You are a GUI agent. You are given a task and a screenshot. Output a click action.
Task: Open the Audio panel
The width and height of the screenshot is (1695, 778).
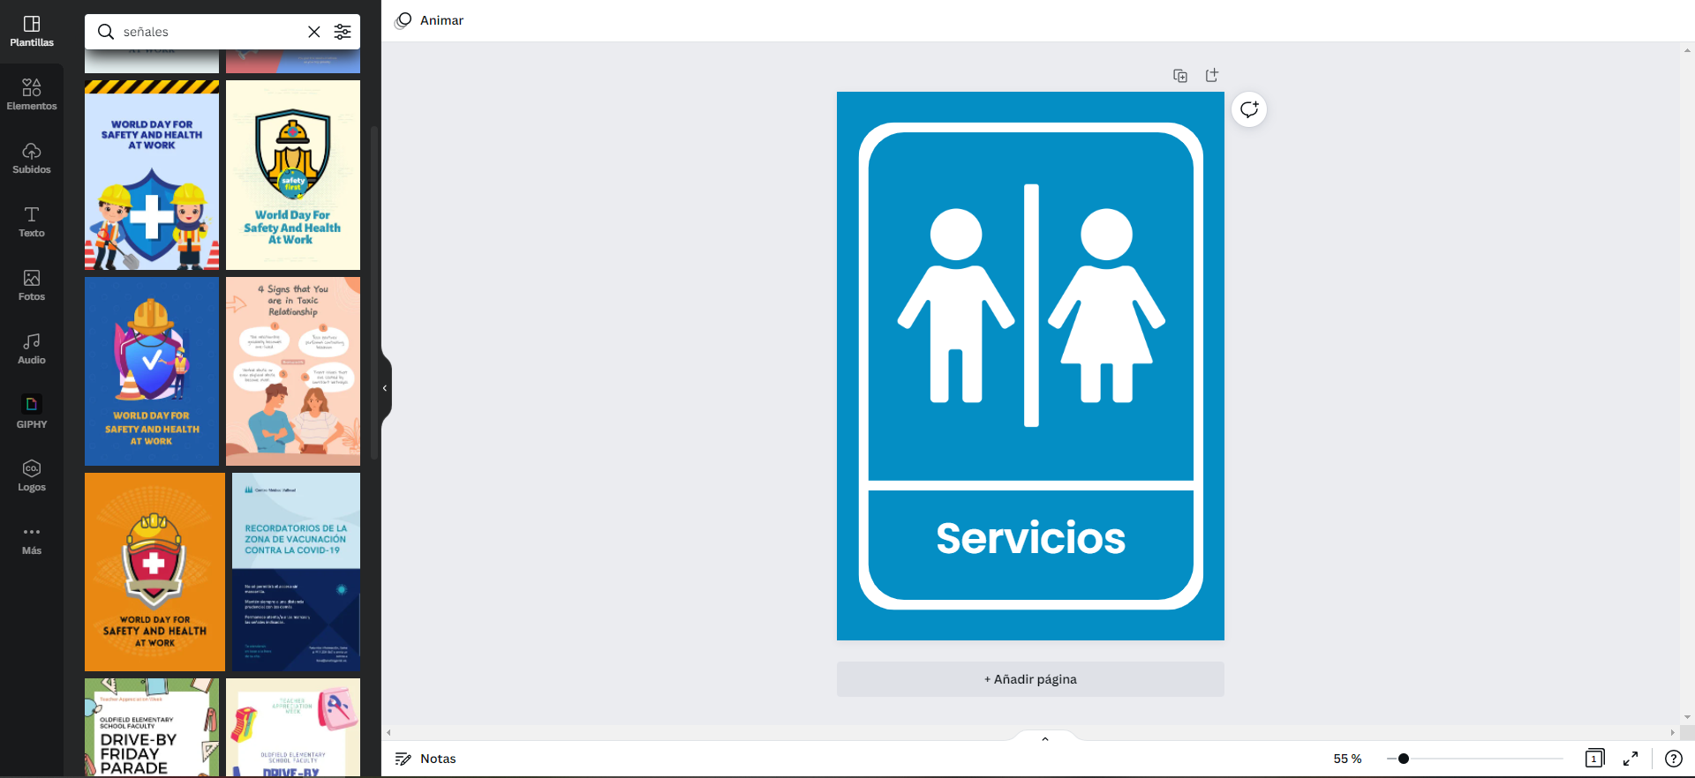point(32,349)
